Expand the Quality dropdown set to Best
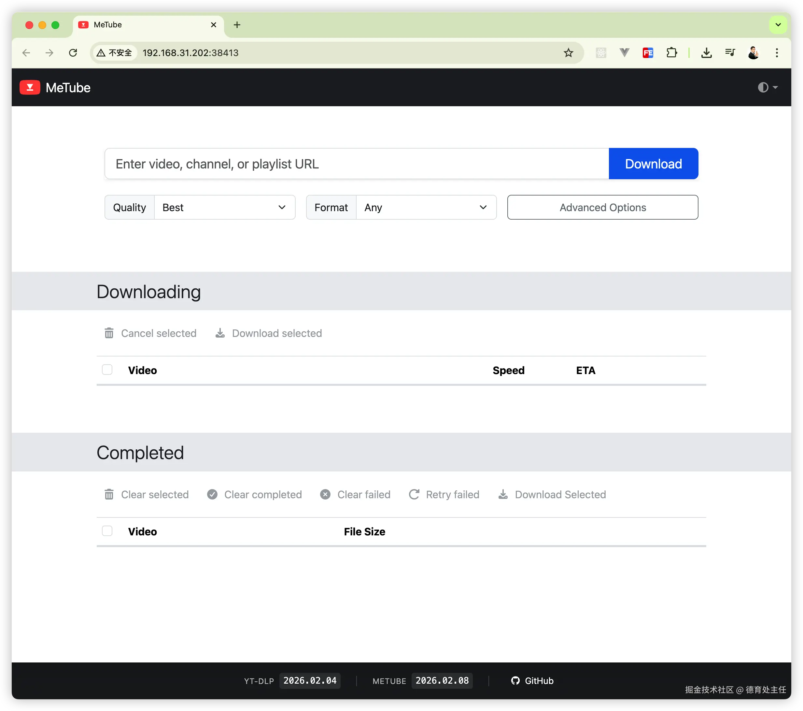Image resolution: width=803 pixels, height=711 pixels. pyautogui.click(x=224, y=207)
